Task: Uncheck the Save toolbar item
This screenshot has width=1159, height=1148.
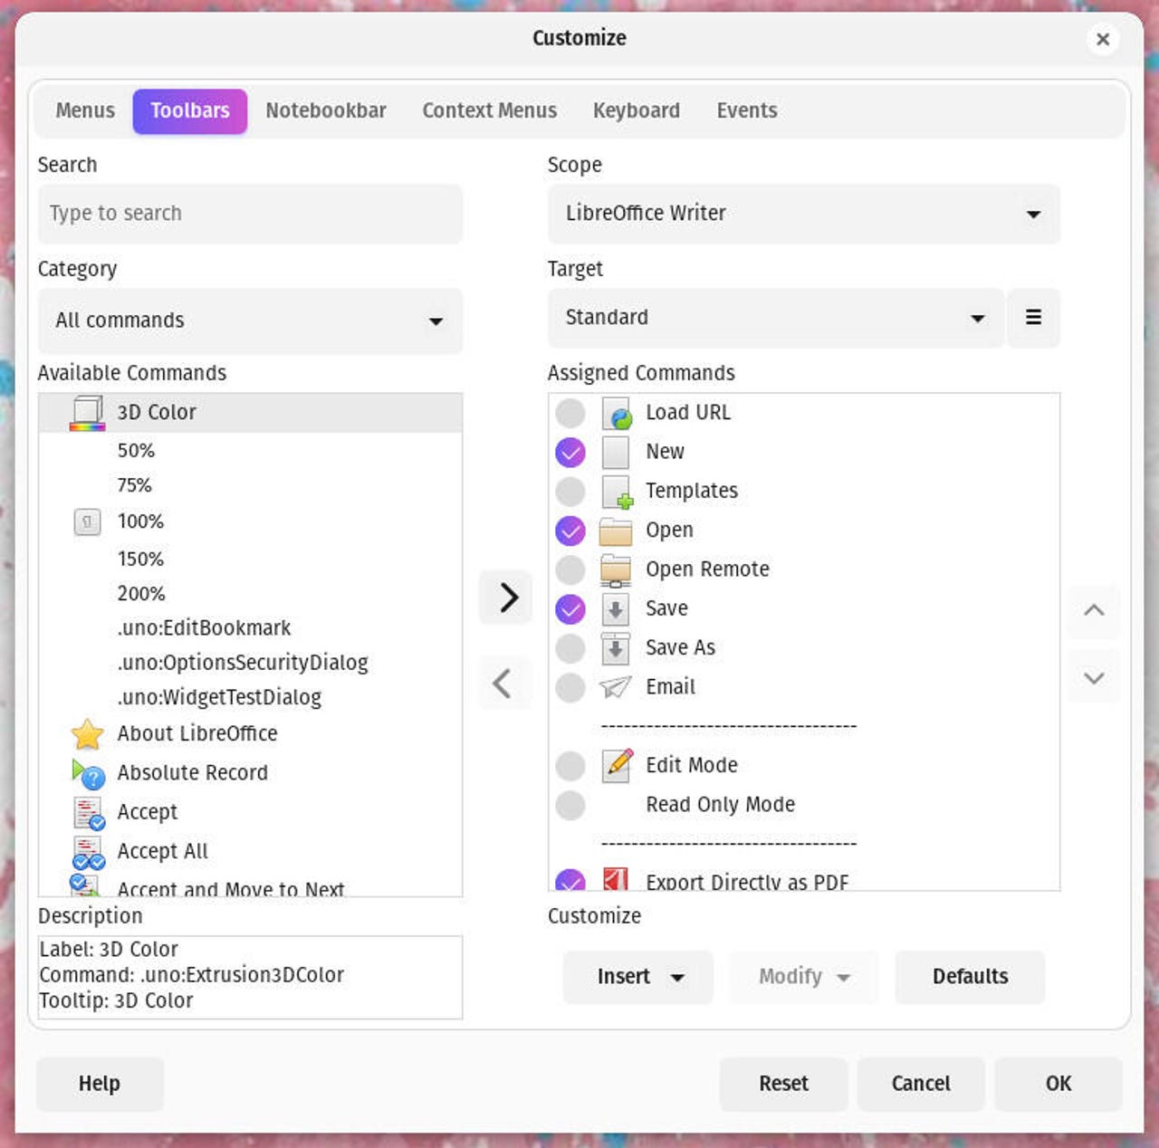Action: coord(570,609)
